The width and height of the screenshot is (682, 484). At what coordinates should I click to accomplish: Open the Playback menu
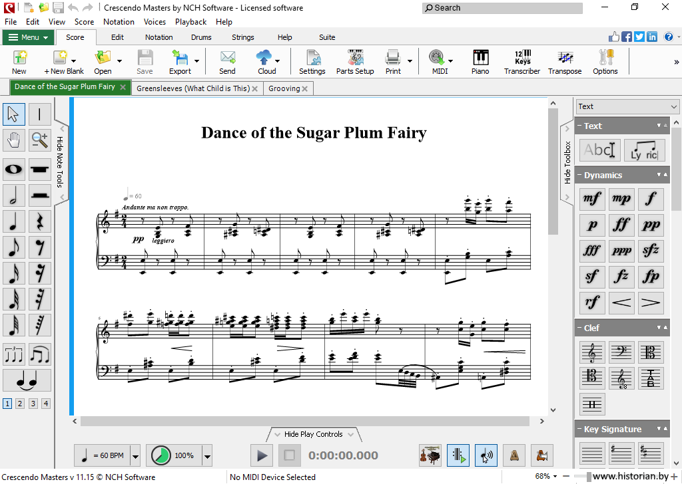tap(190, 22)
